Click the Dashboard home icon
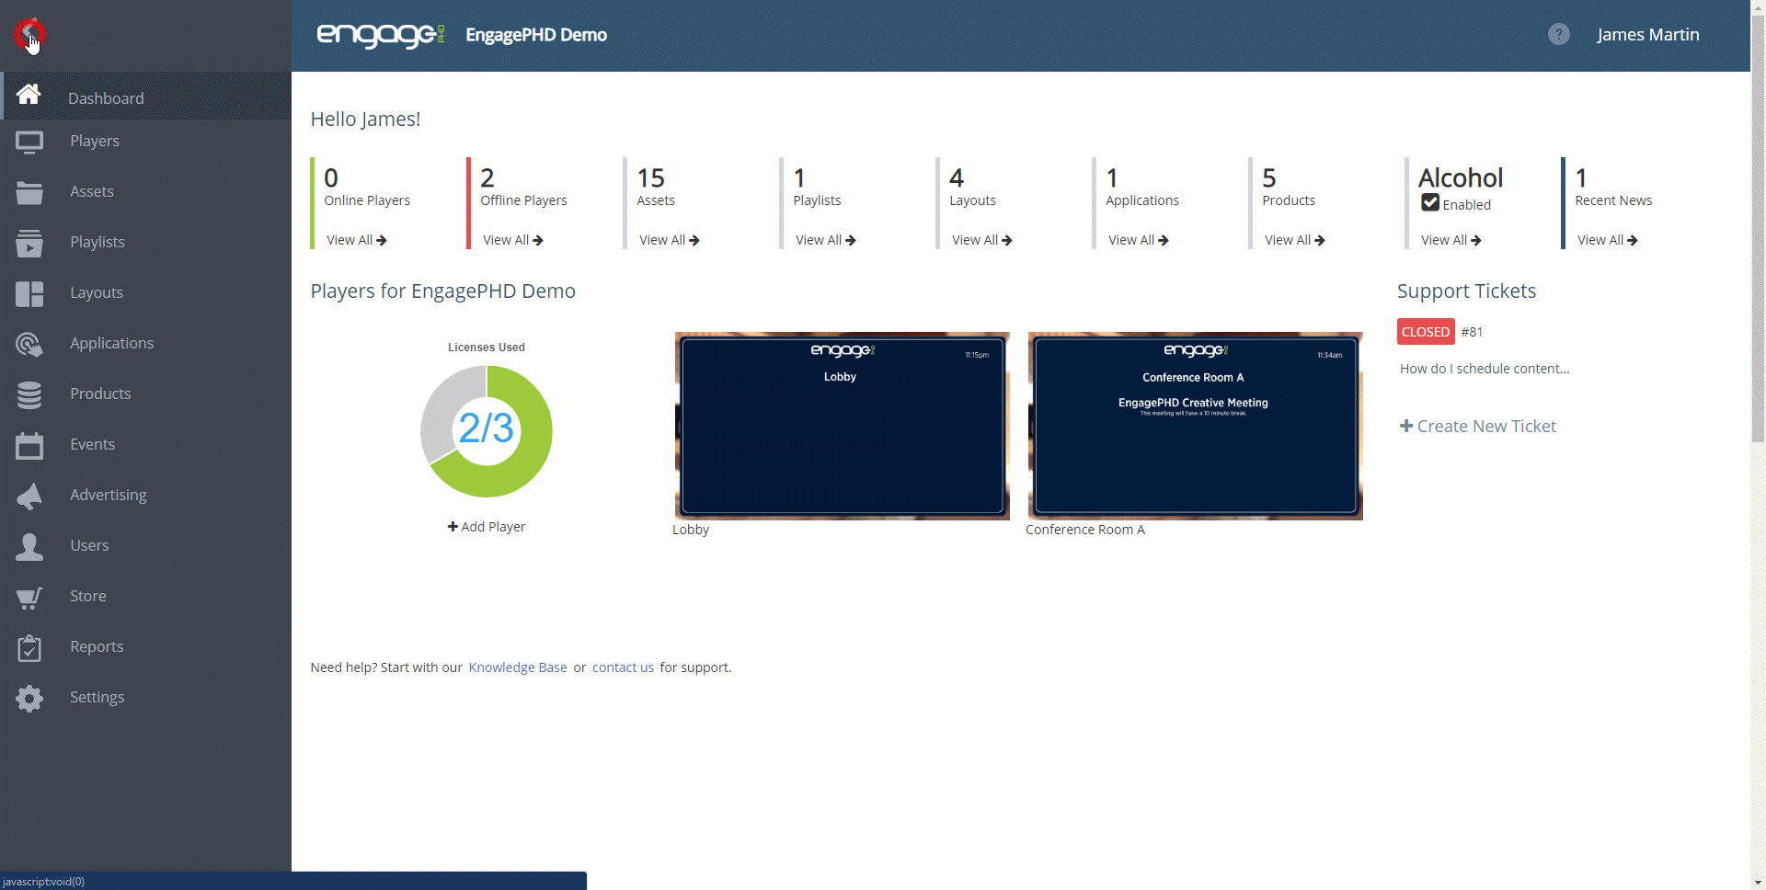Viewport: 1766px width, 890px height. point(29,94)
